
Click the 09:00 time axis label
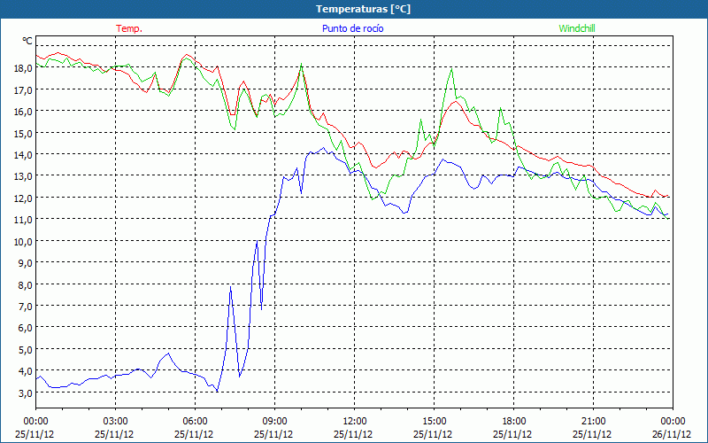tap(274, 422)
